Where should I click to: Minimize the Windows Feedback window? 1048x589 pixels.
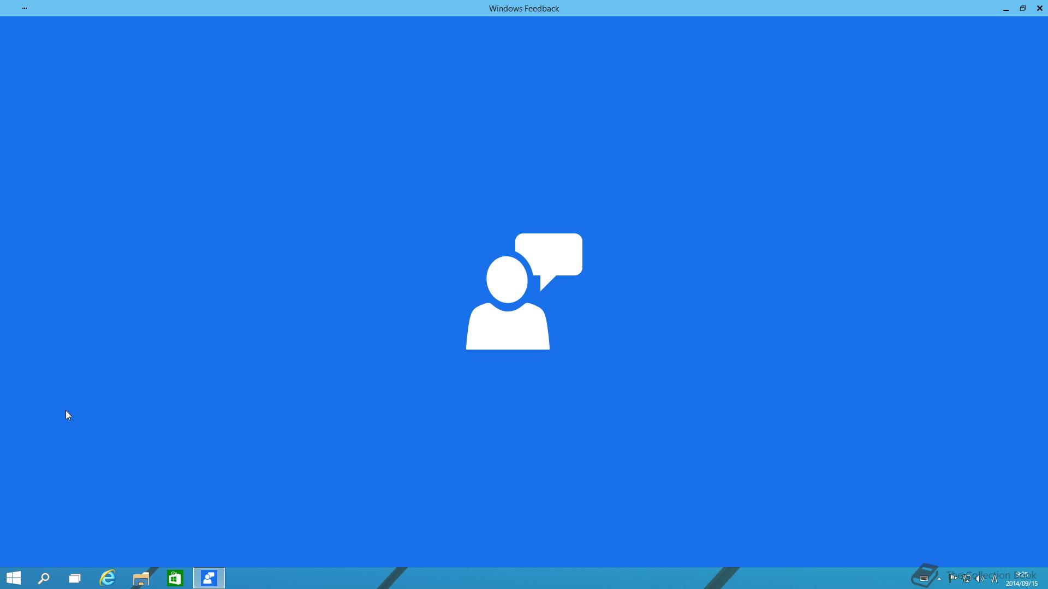pyautogui.click(x=1006, y=9)
